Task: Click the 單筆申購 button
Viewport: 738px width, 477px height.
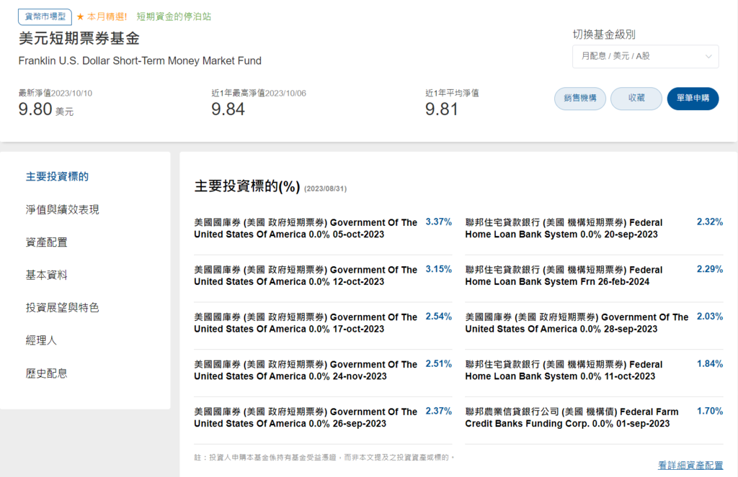Action: 693,99
